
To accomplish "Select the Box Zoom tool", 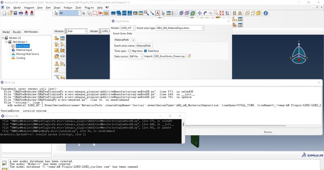I will (x=216, y=13).
